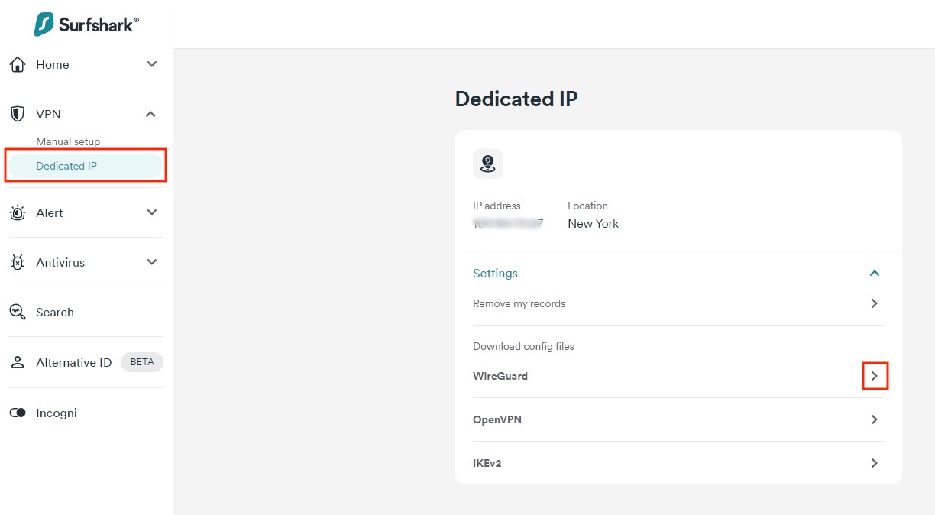
Task: Click the IP address label
Action: point(497,206)
